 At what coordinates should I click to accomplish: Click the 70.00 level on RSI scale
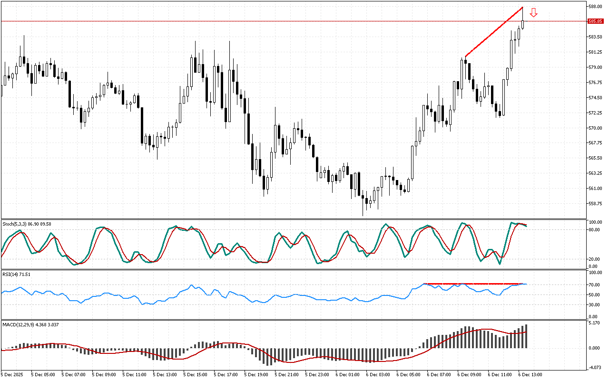[x=594, y=285]
